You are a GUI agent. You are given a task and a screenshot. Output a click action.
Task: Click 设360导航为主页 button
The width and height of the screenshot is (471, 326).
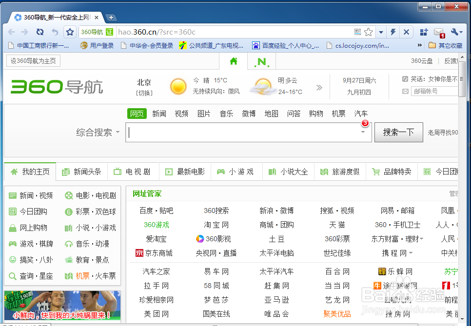tap(33, 61)
